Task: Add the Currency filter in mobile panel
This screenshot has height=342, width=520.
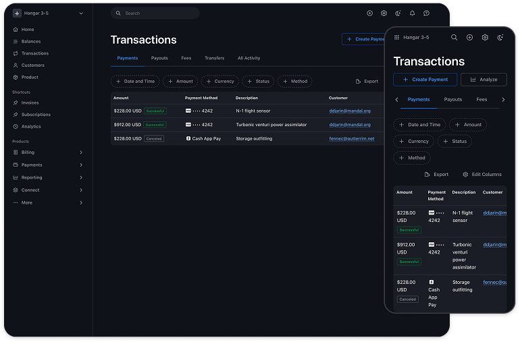Action: click(413, 142)
